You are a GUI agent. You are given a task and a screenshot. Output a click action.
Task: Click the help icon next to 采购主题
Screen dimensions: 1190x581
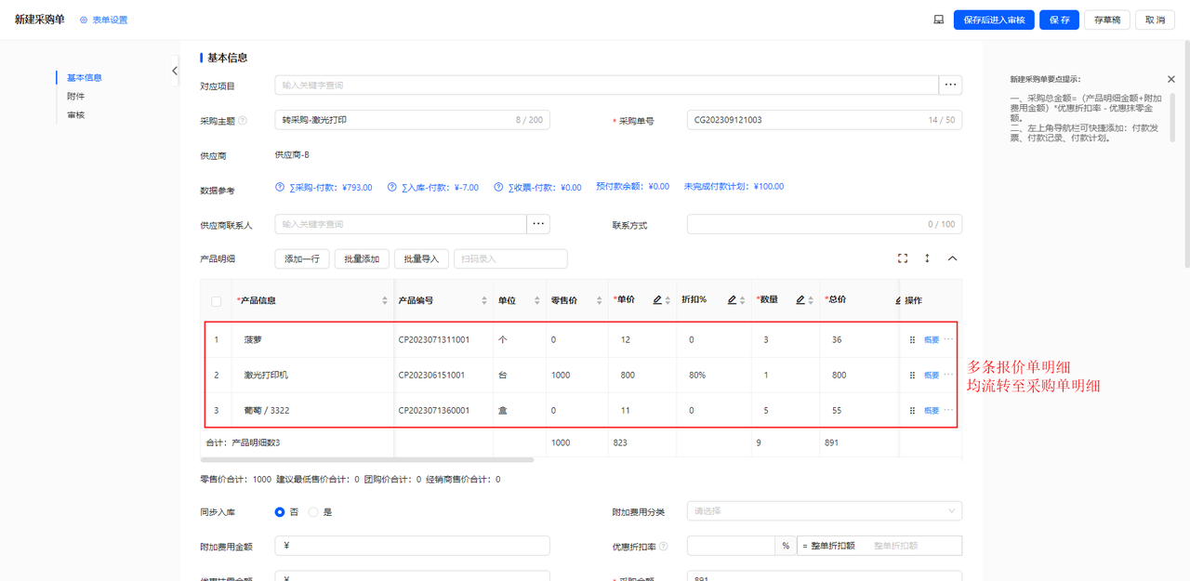(243, 120)
